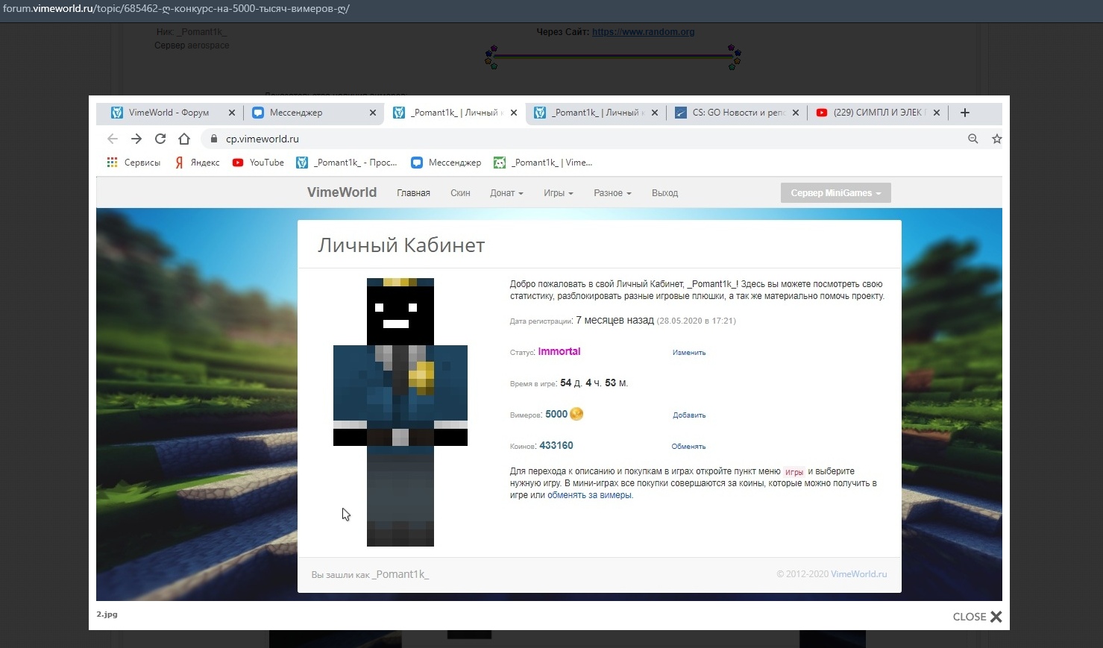Image resolution: width=1103 pixels, height=648 pixels.
Task: Click the _Pomant1k_ | Vime... bookmark icon
Action: pos(500,163)
